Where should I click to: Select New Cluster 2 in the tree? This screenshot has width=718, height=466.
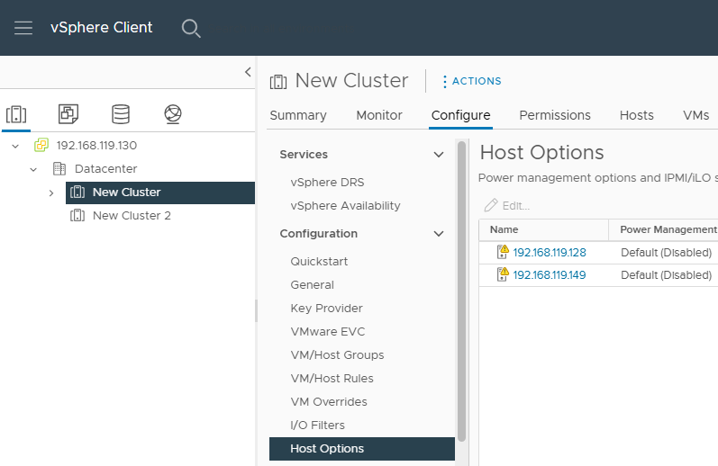coord(132,215)
